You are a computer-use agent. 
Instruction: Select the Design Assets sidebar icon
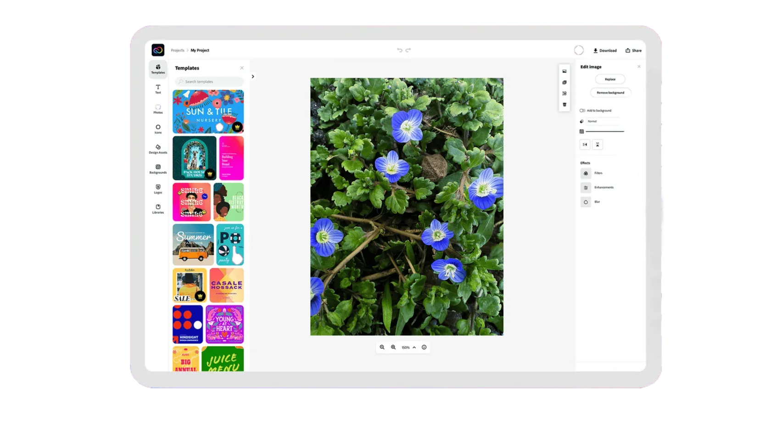pos(158,149)
